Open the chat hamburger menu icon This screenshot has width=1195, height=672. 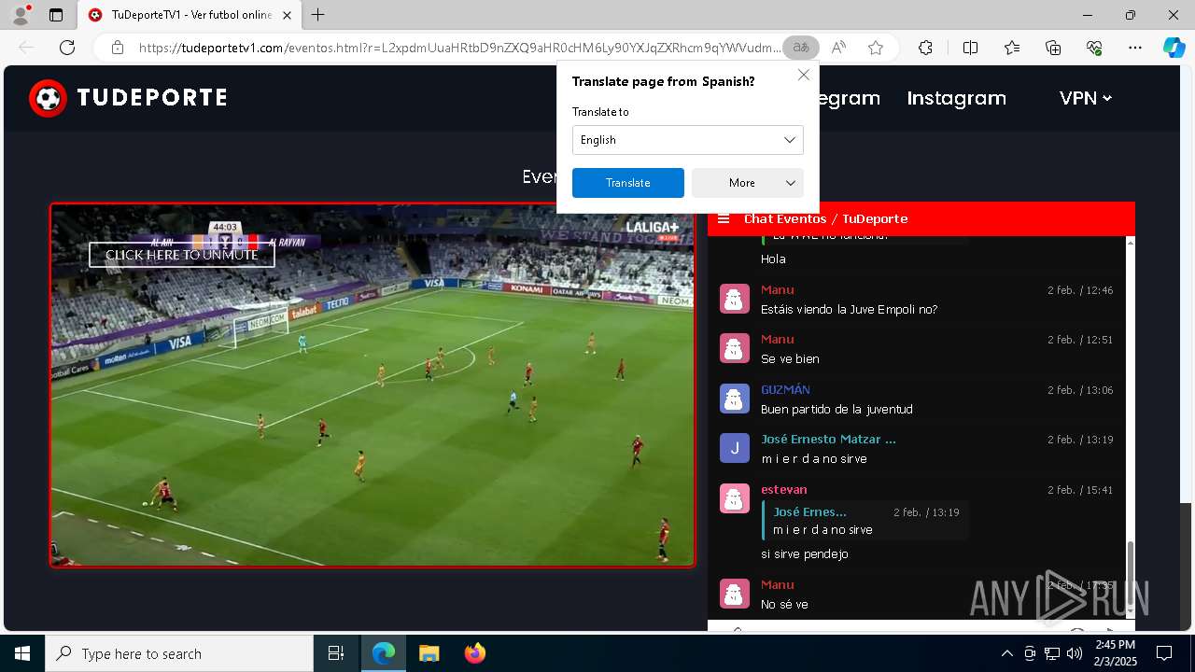point(723,218)
